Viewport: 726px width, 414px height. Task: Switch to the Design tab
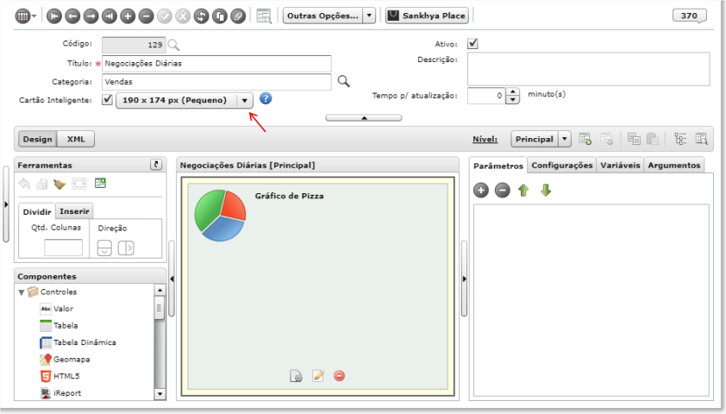pos(37,139)
